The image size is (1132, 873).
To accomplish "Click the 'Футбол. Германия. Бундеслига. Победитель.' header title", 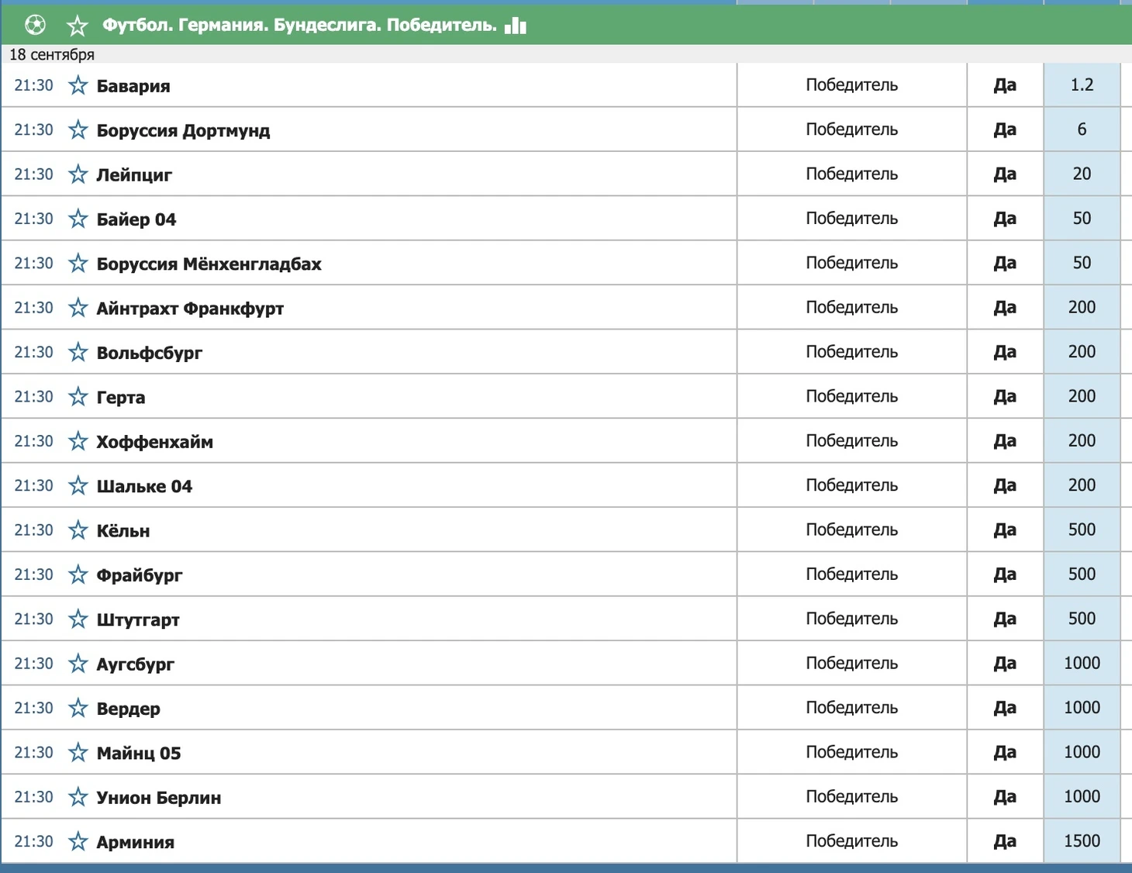I will (x=300, y=26).
